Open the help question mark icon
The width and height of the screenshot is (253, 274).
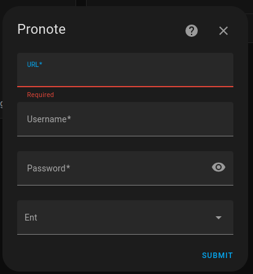pos(192,31)
